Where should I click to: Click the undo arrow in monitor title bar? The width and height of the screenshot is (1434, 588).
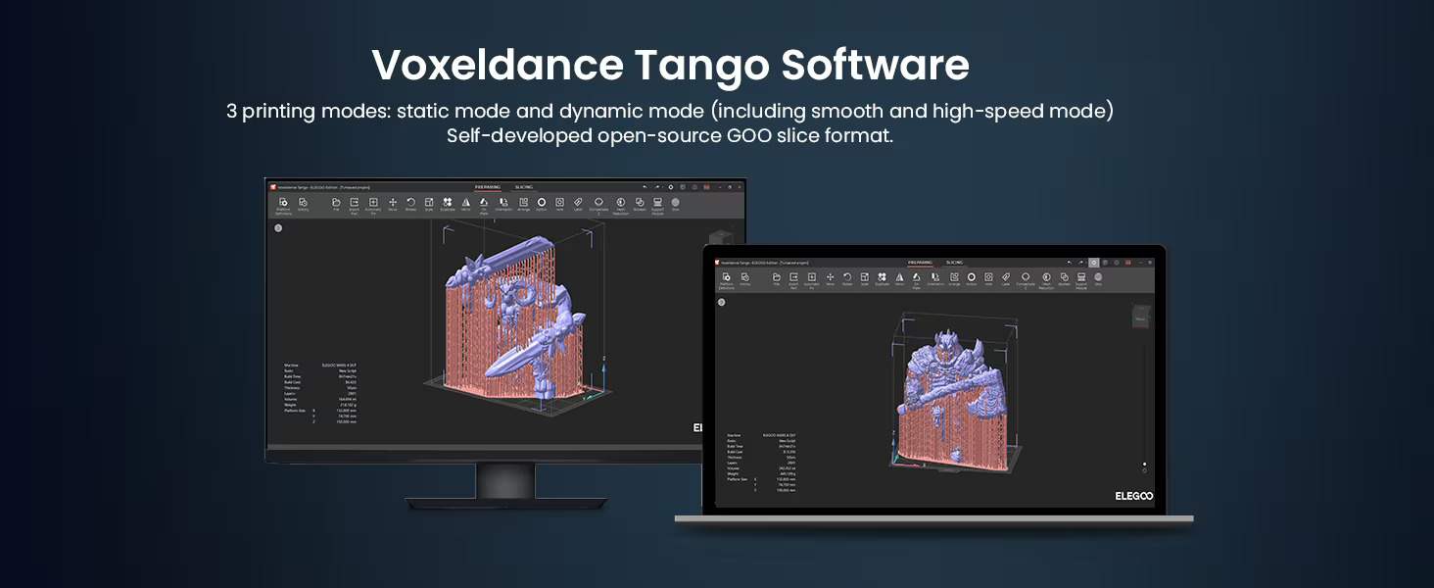click(645, 187)
